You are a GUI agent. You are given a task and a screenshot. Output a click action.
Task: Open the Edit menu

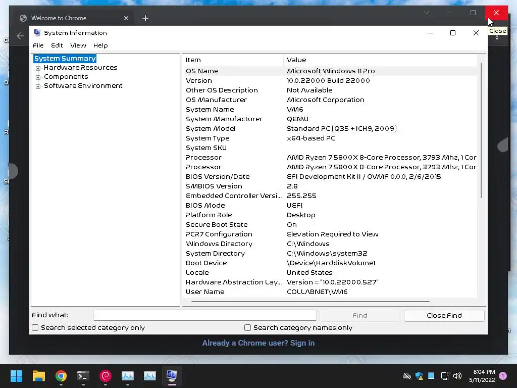pos(57,45)
